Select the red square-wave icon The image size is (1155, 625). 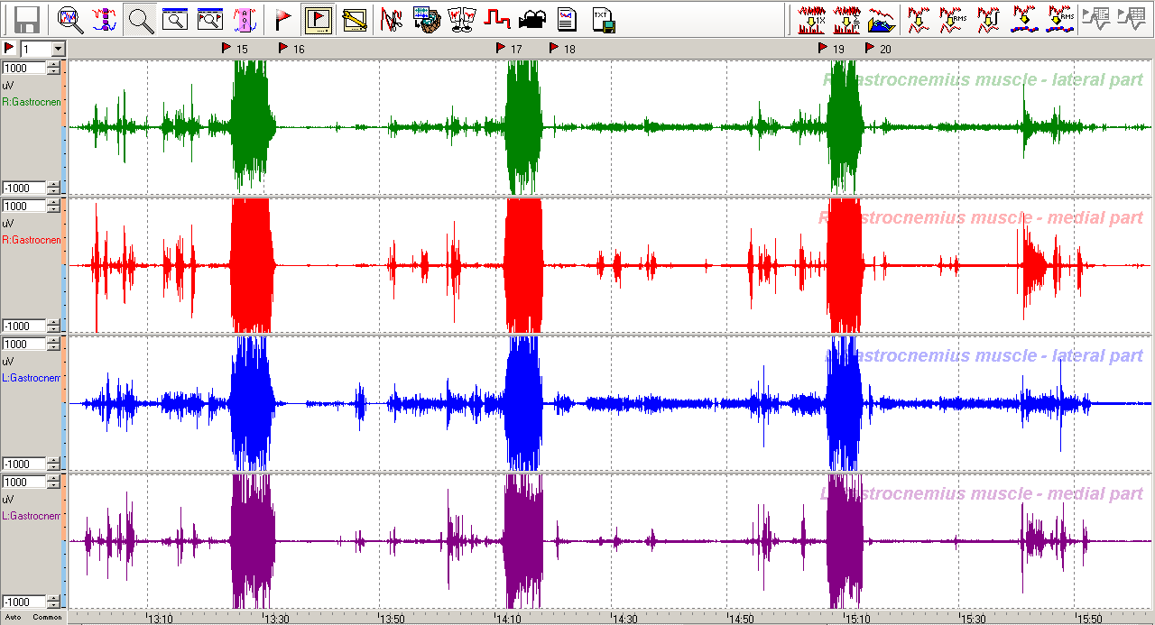pyautogui.click(x=496, y=19)
